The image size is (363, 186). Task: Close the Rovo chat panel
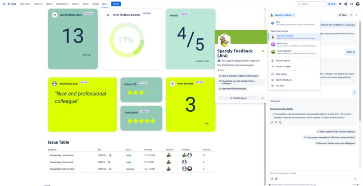click(357, 15)
